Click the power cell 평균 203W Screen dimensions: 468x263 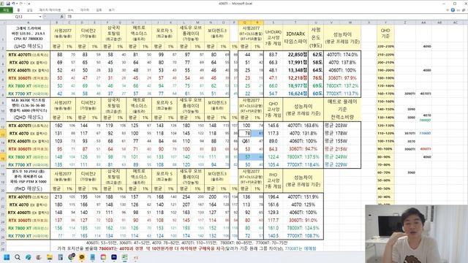pyautogui.click(x=342, y=126)
